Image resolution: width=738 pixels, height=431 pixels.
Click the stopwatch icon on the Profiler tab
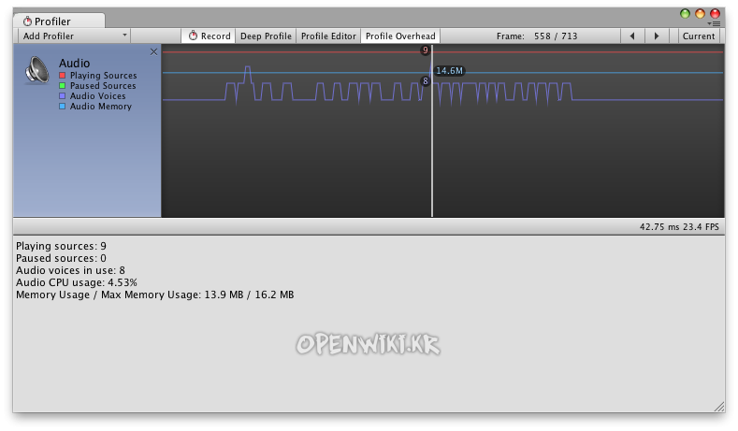(x=27, y=22)
